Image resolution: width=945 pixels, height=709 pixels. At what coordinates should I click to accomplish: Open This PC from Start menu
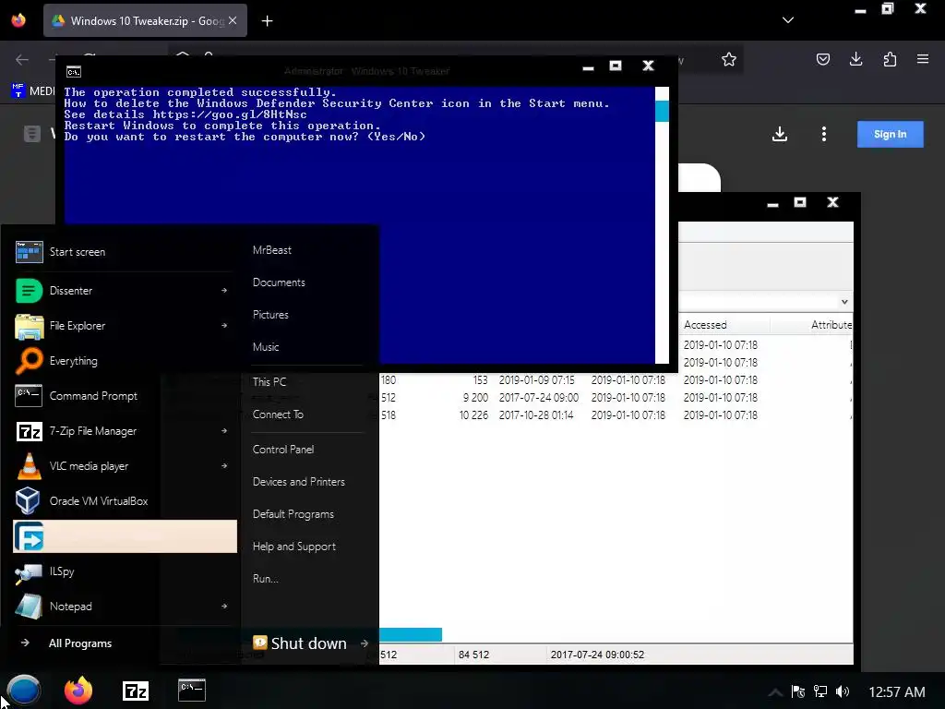269,381
